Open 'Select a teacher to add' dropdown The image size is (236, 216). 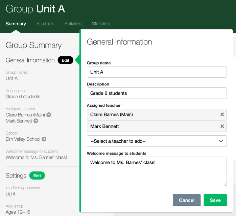coord(157,141)
